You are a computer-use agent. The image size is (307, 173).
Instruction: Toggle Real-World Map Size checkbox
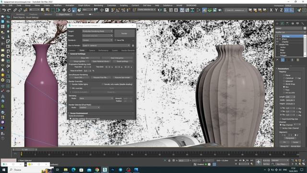point(281,119)
